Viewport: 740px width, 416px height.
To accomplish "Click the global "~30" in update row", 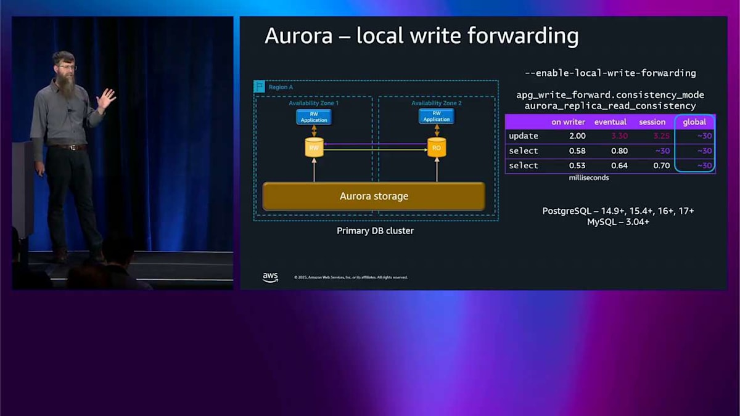I will point(705,136).
